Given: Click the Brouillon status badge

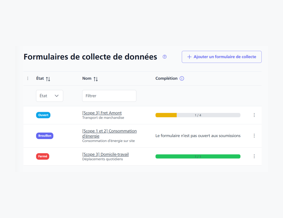Looking at the screenshot, I should pyautogui.click(x=45, y=136).
